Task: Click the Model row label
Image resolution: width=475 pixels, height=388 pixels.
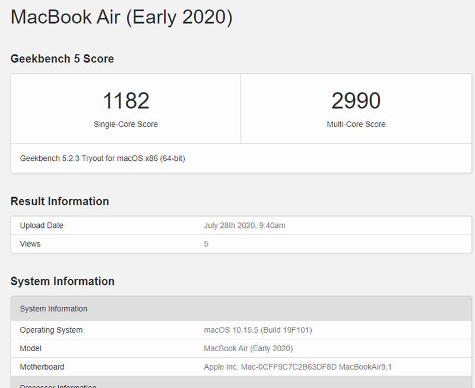Action: 30,348
